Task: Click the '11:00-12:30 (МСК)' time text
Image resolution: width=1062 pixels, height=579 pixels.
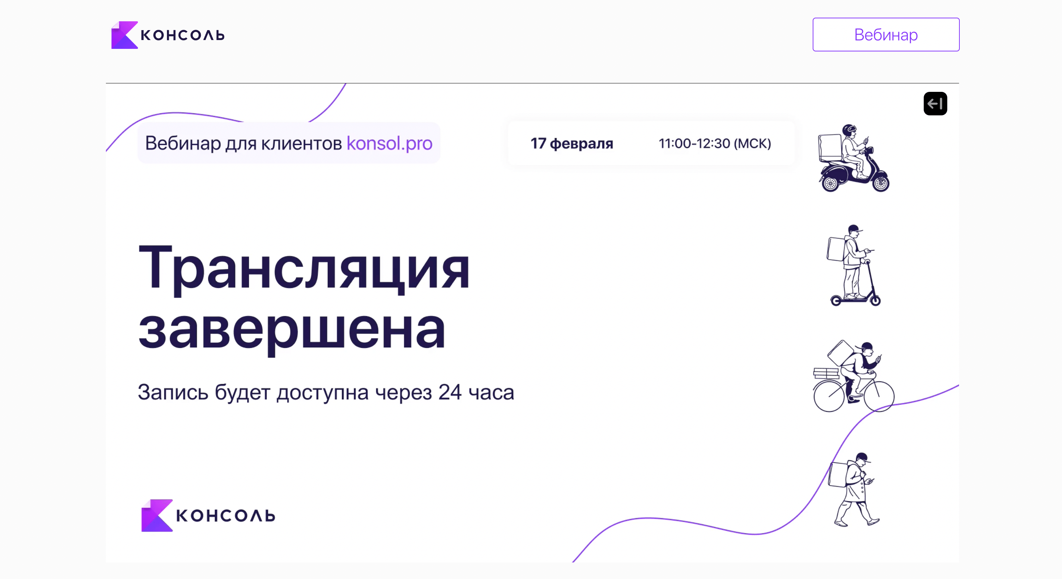Action: click(714, 143)
